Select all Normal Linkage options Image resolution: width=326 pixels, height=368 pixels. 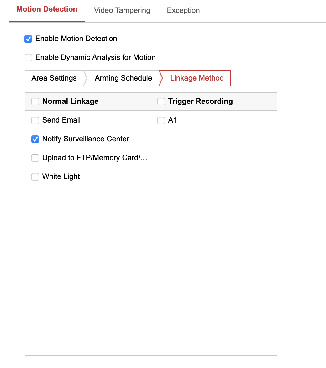[35, 101]
